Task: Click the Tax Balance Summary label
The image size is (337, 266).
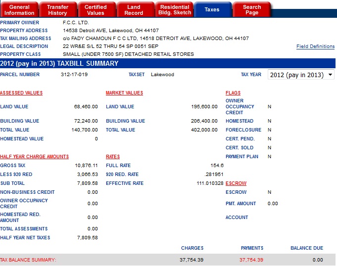Action: pos(28,260)
